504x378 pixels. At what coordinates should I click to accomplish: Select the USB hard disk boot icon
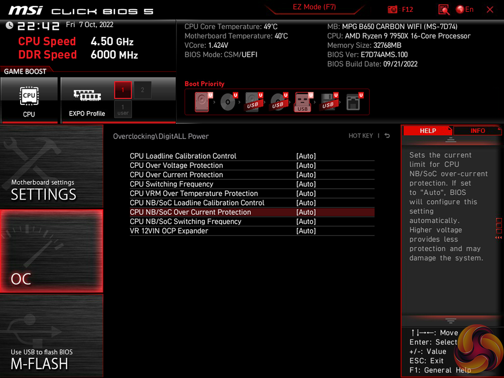(254, 102)
